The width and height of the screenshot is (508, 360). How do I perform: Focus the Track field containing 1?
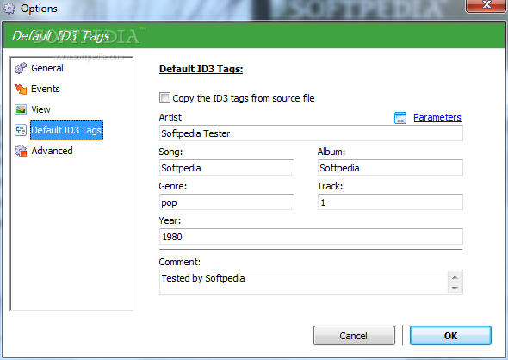pos(390,202)
